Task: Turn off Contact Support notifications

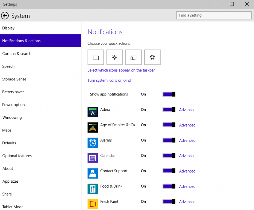Action: 169,171
